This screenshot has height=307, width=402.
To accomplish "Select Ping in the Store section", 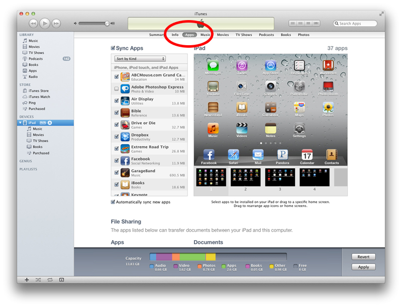I will click(32, 103).
